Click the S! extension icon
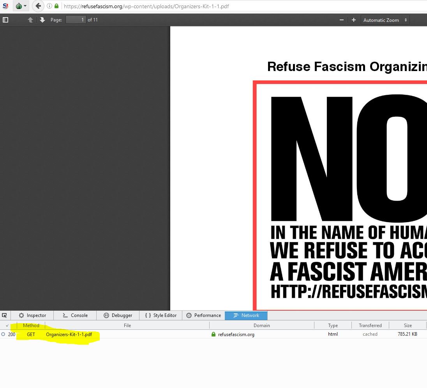This screenshot has height=388, width=427. [5, 6]
